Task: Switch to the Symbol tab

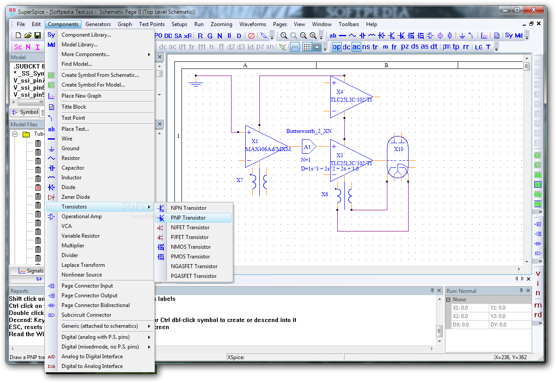Action: click(x=25, y=112)
